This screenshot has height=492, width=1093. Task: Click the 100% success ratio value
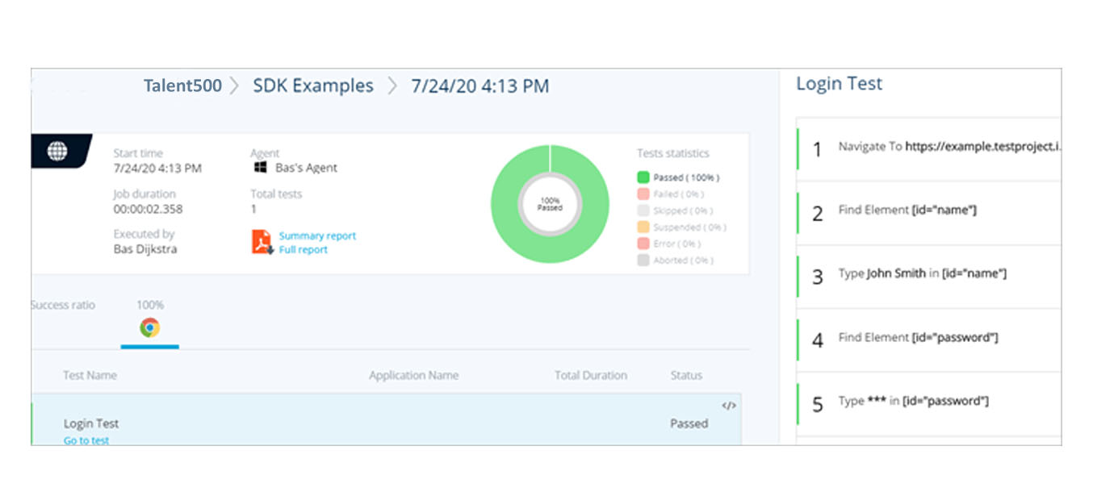coord(150,305)
